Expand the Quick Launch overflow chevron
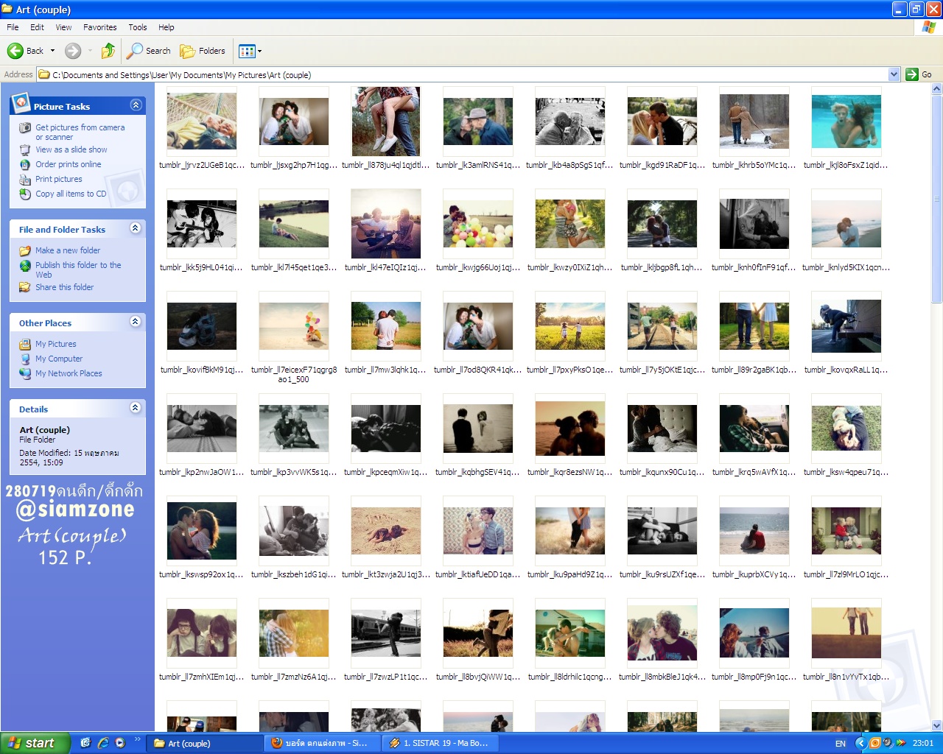943x754 pixels. pyautogui.click(x=137, y=739)
